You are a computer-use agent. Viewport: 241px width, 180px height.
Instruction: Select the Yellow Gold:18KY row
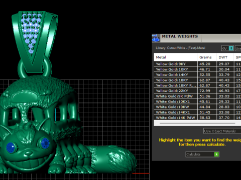point(197,80)
